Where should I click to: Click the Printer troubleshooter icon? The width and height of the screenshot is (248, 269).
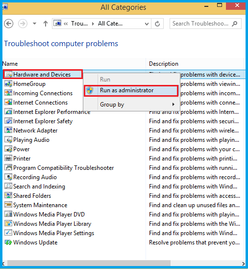pyautogui.click(x=8, y=159)
